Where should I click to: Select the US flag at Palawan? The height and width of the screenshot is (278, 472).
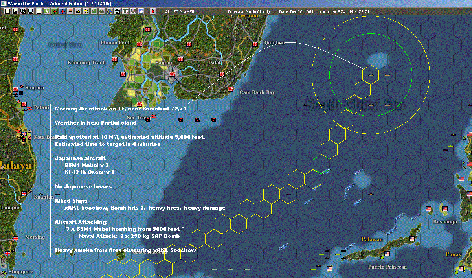[411, 239]
